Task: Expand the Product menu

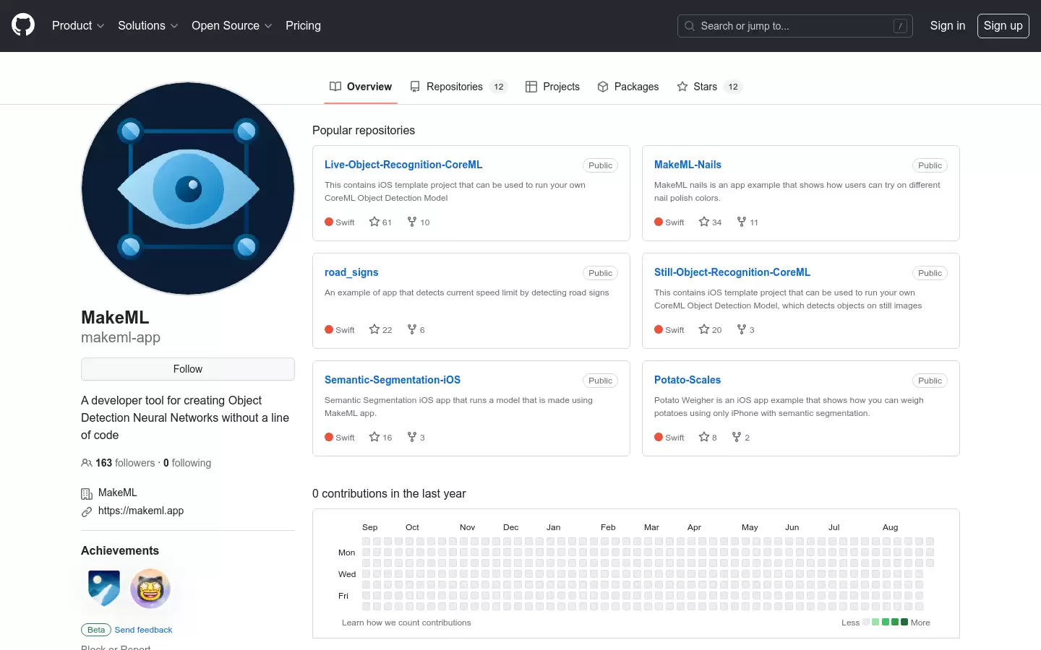Action: coord(78,25)
